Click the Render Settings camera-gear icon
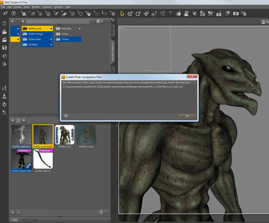Image resolution: width=269 pixels, height=223 pixels. [x=245, y=14]
